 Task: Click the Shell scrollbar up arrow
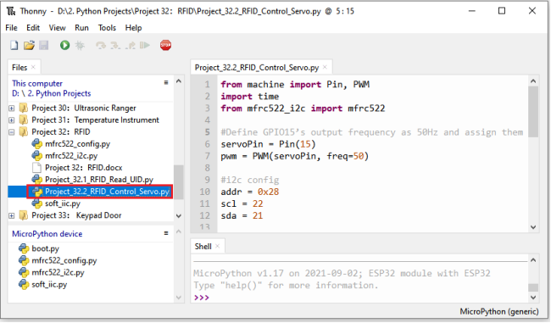[533, 260]
